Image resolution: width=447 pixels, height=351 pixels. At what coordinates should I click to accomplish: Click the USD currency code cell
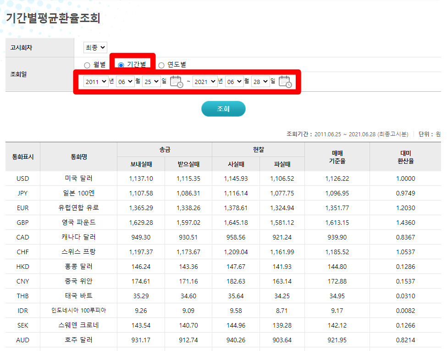click(x=22, y=178)
